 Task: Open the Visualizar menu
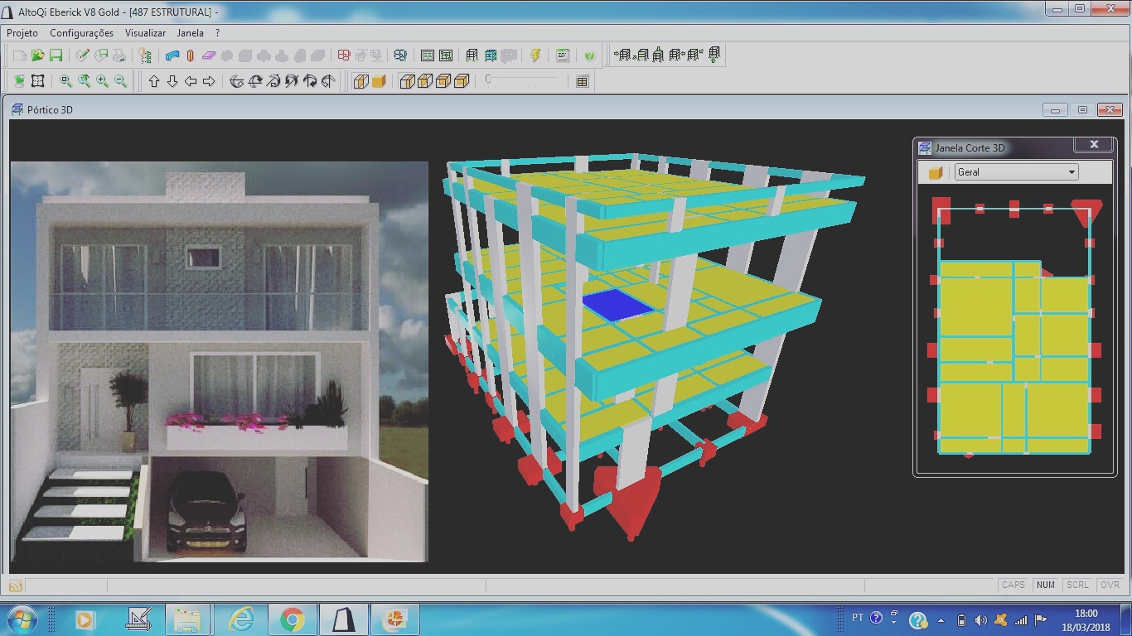[145, 33]
